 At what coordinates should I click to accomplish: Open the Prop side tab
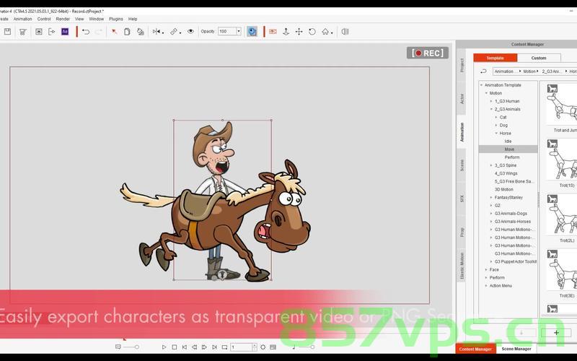[462, 232]
